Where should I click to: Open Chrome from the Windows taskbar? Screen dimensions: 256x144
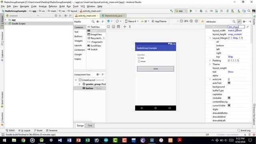(x=23, y=140)
